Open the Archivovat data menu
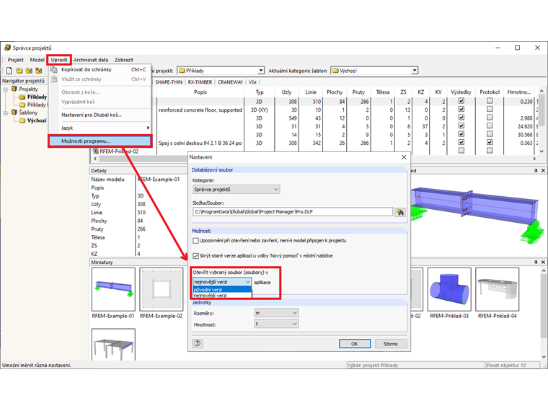Screen dimensions: 548x411 (x=91, y=60)
